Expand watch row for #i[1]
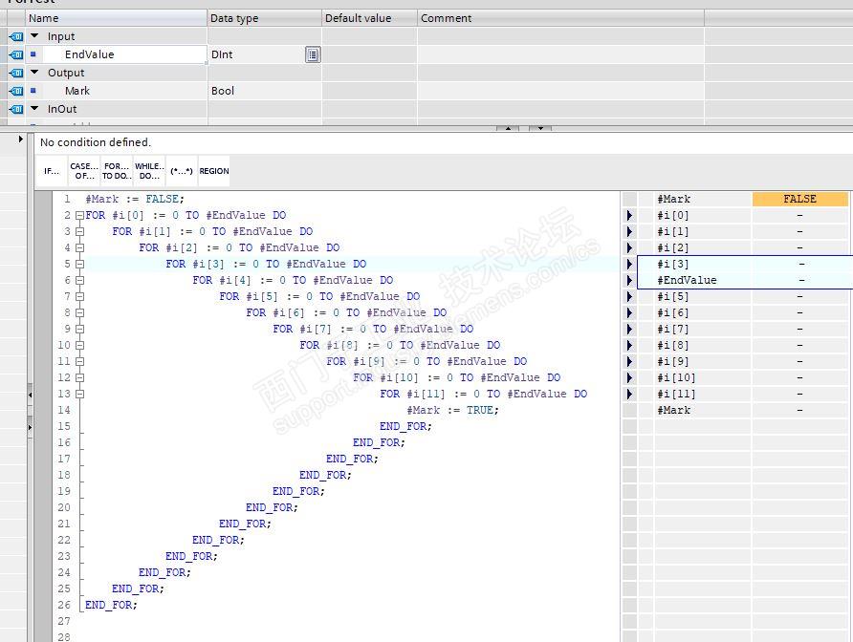Image resolution: width=853 pixels, height=642 pixels. pos(629,231)
